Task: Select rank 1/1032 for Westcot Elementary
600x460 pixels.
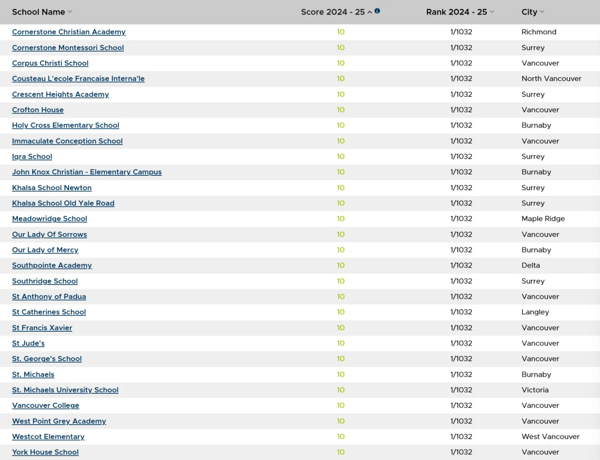Action: [461, 436]
